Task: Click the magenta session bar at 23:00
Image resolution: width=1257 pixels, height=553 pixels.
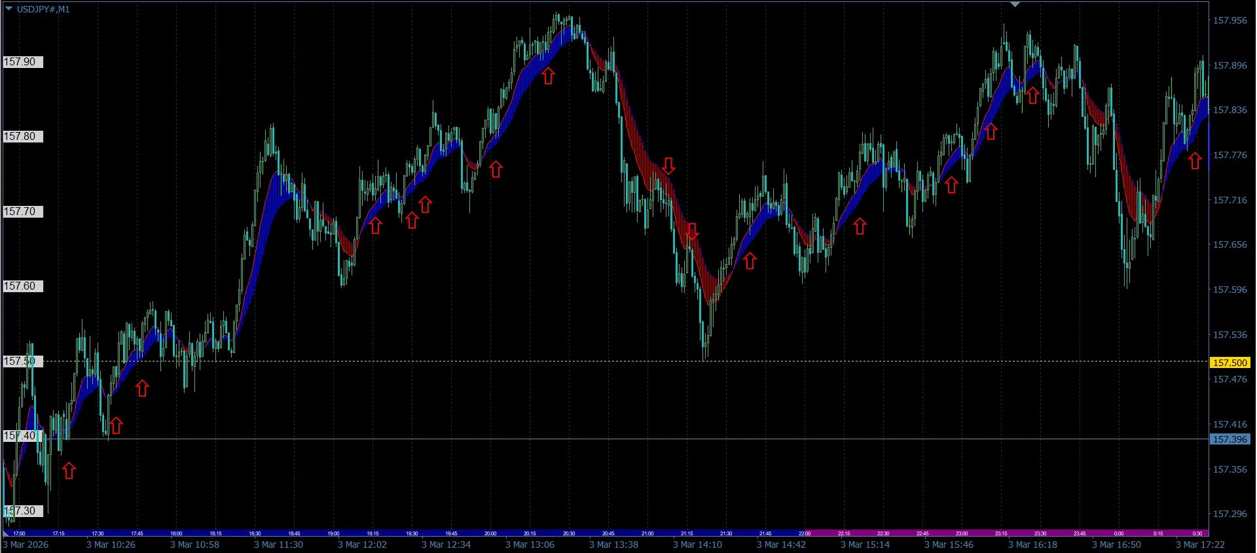Action: point(962,533)
